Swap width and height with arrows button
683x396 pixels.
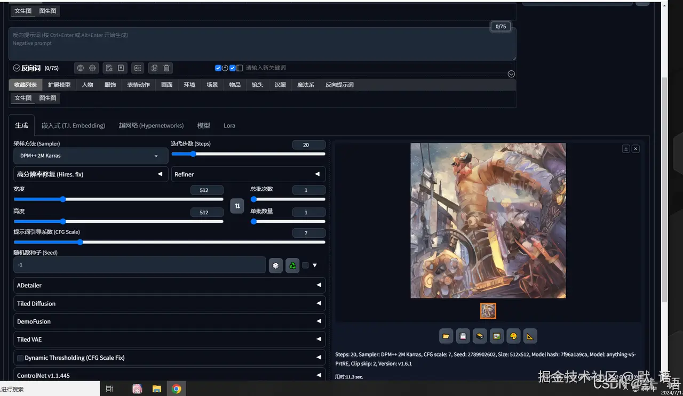[237, 206]
